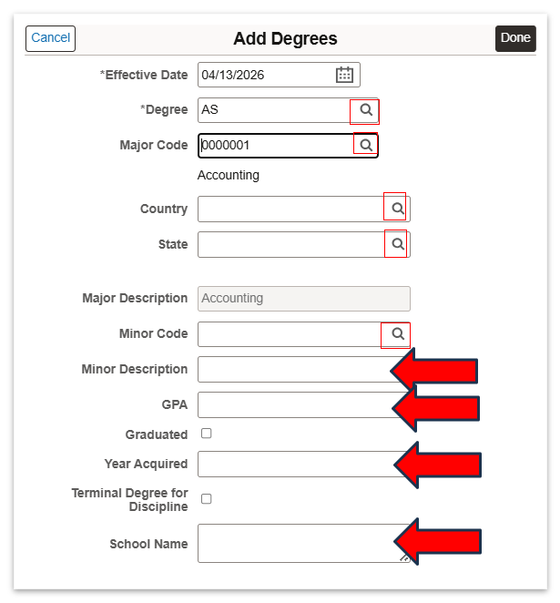This screenshot has width=560, height=603.
Task: Focus the State text field
Action: [290, 244]
